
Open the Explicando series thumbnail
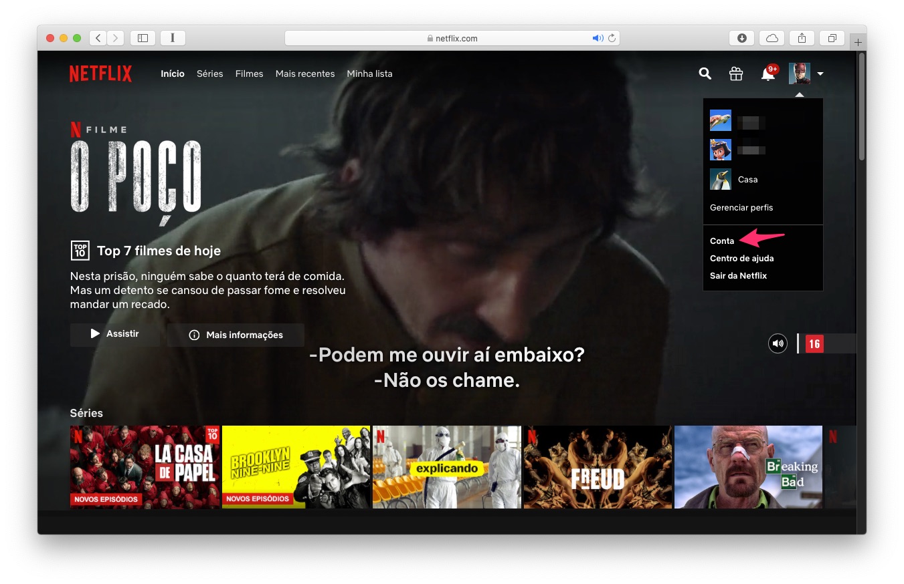[x=447, y=467]
